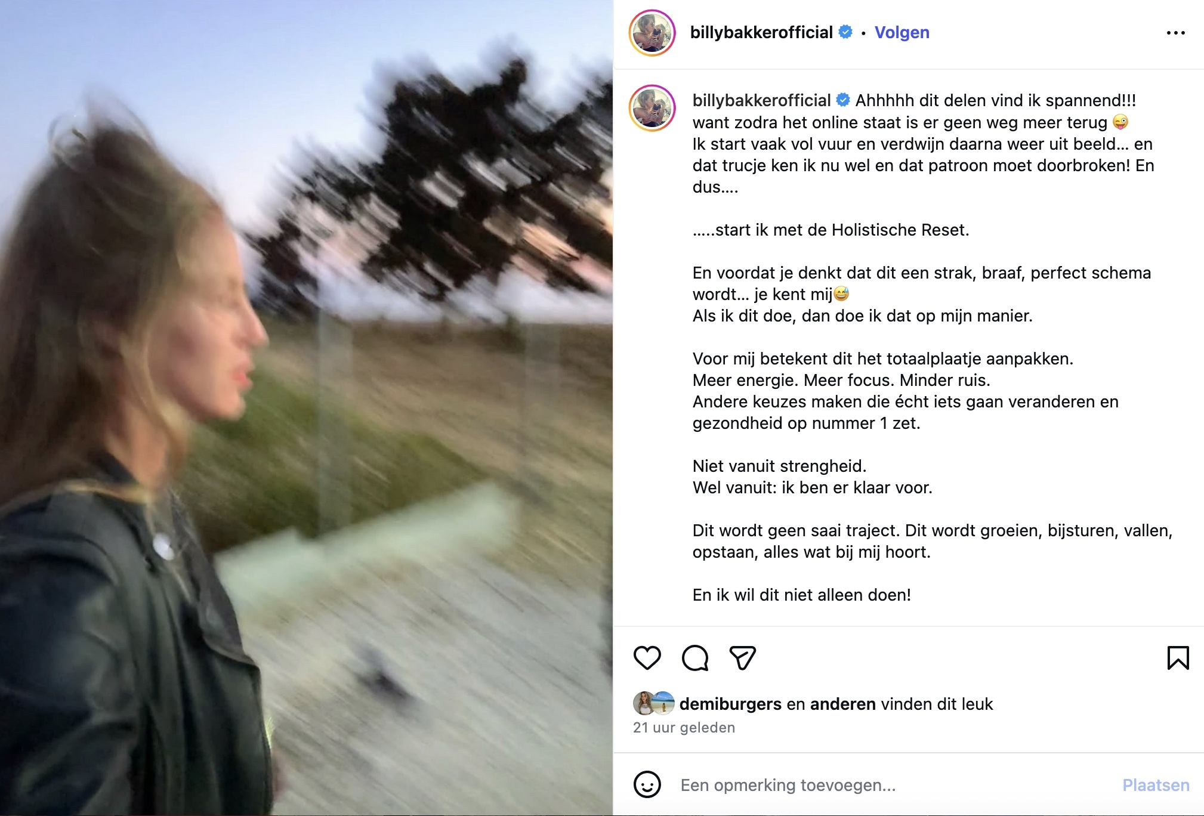Screen dimensions: 1204x816
Task: View other likers via 'anderen'
Action: 842,704
